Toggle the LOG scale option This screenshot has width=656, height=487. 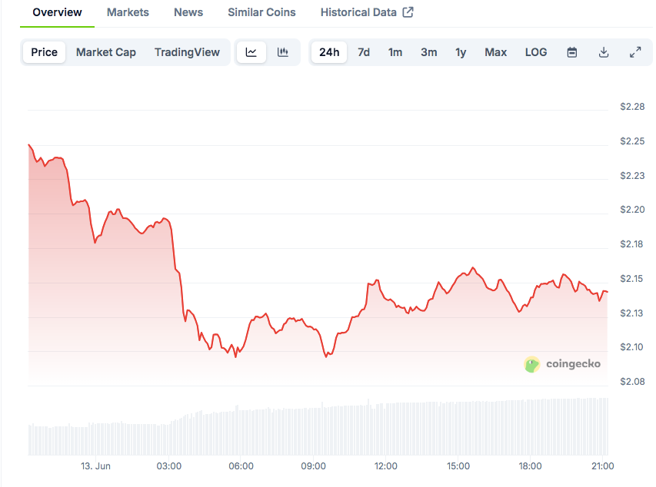[536, 52]
